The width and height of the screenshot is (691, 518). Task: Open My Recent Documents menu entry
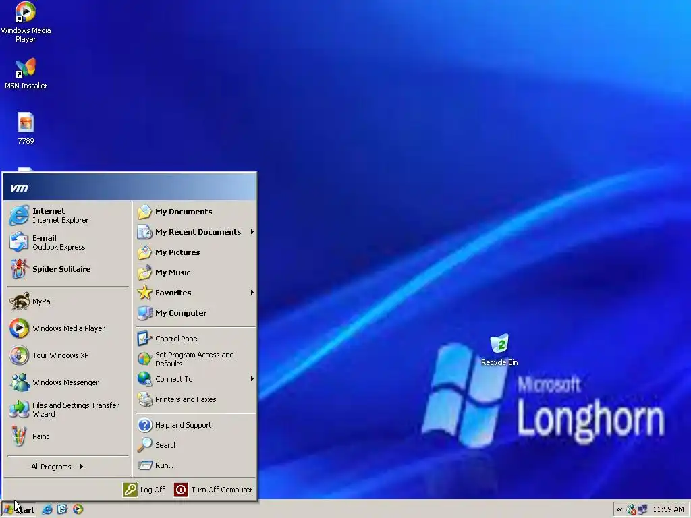(196, 232)
